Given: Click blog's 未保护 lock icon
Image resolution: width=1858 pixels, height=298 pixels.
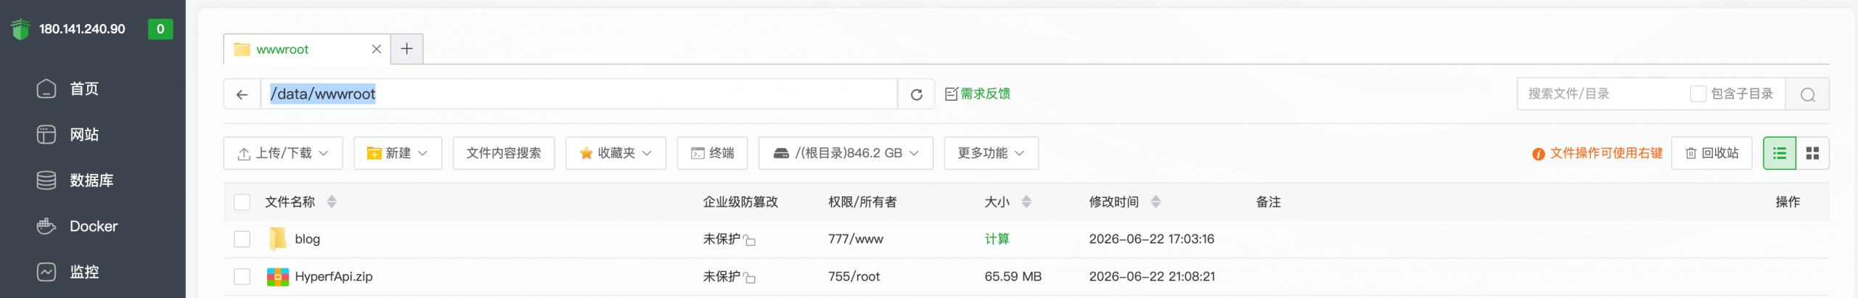Looking at the screenshot, I should [750, 241].
